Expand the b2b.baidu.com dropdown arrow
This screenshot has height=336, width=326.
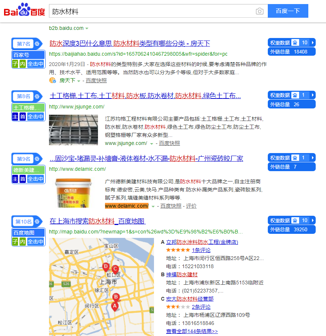[x=87, y=28]
